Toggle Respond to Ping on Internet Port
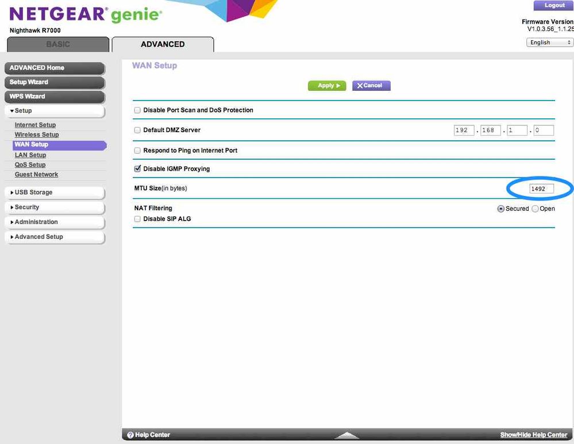Viewport: 574px width, 444px height. click(137, 150)
